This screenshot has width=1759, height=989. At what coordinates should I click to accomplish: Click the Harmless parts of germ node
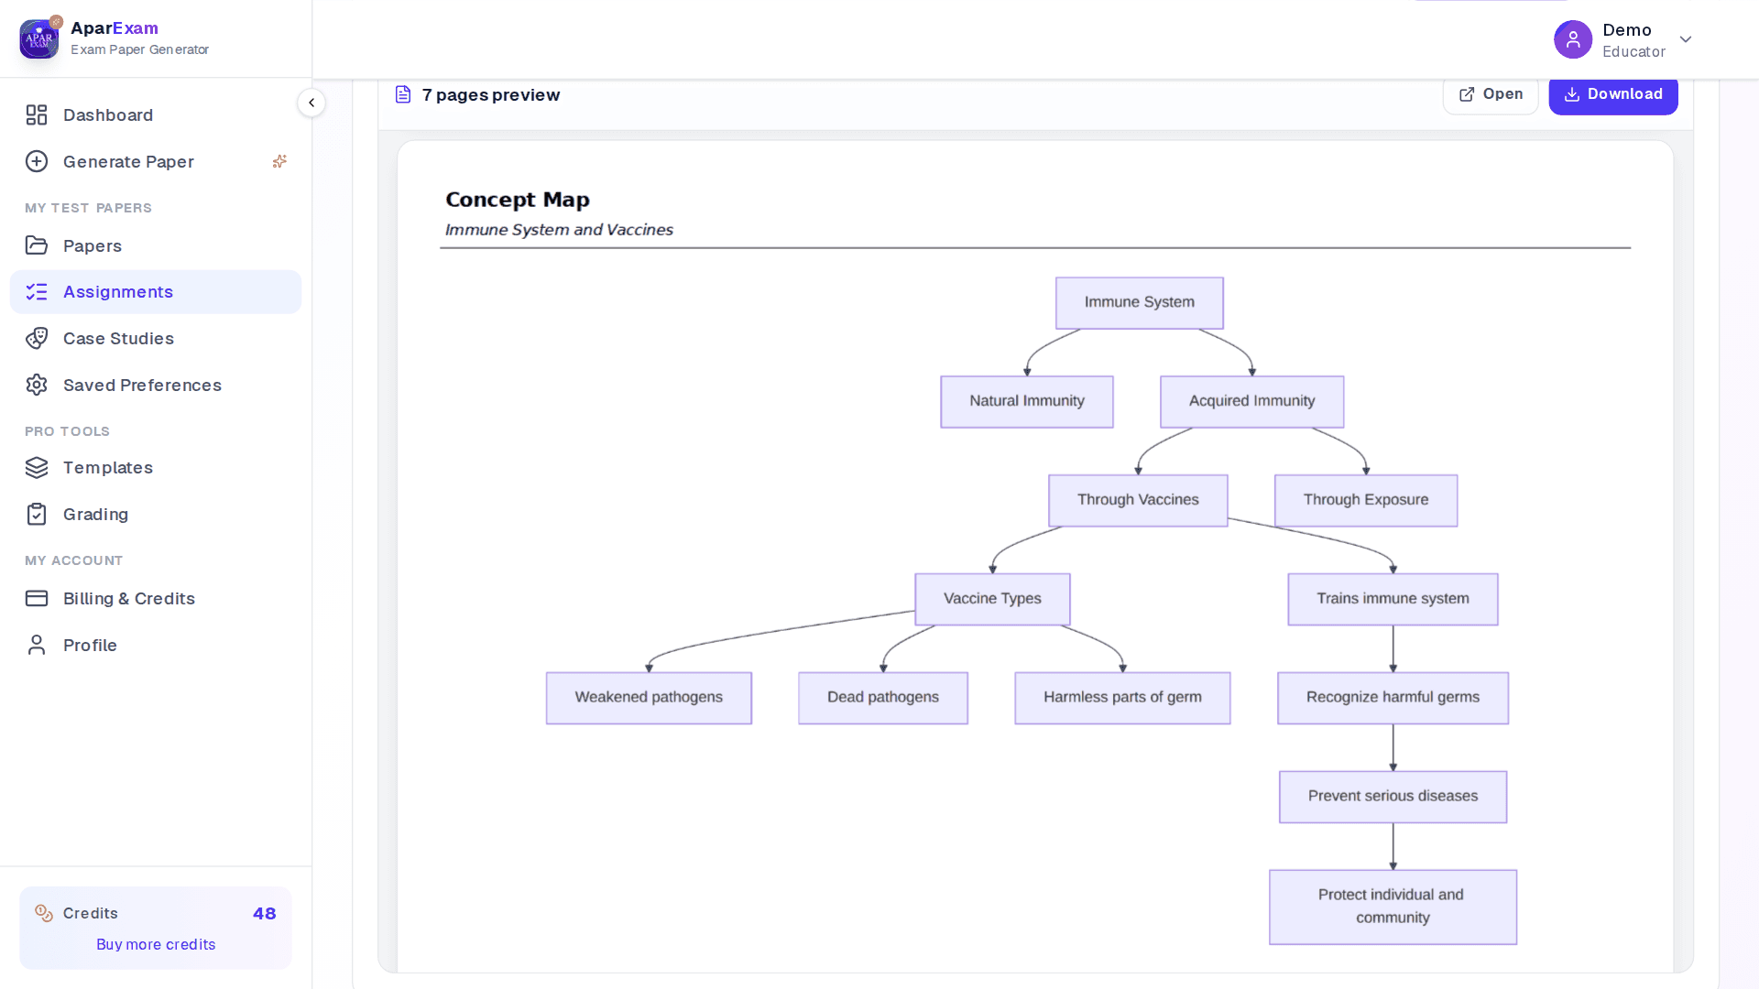[1122, 698]
